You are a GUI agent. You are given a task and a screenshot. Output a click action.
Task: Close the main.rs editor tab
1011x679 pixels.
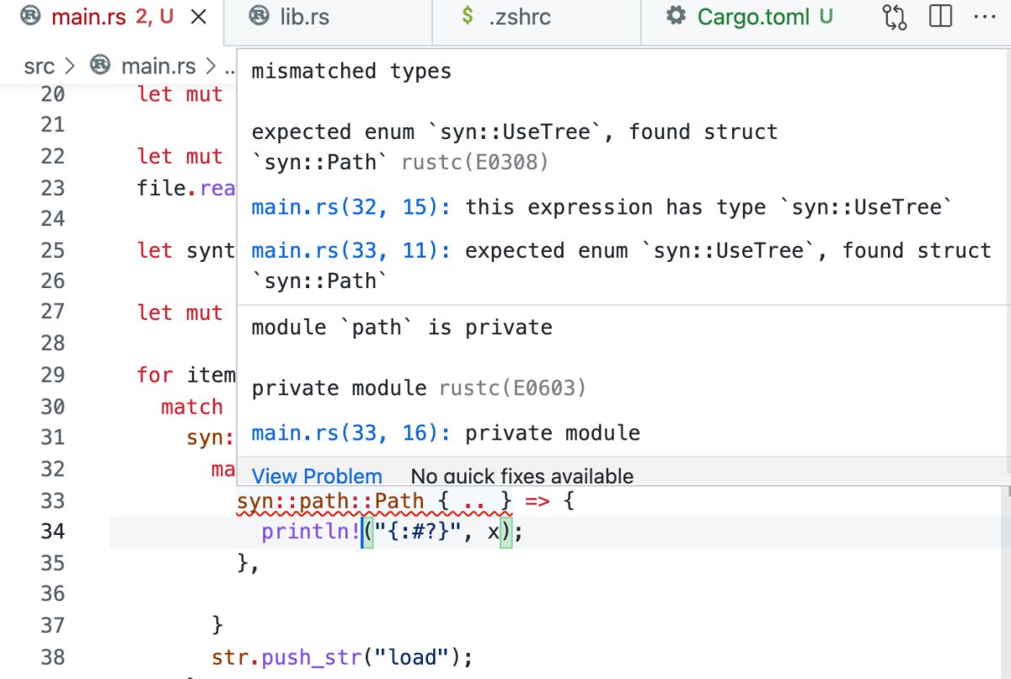[x=199, y=17]
